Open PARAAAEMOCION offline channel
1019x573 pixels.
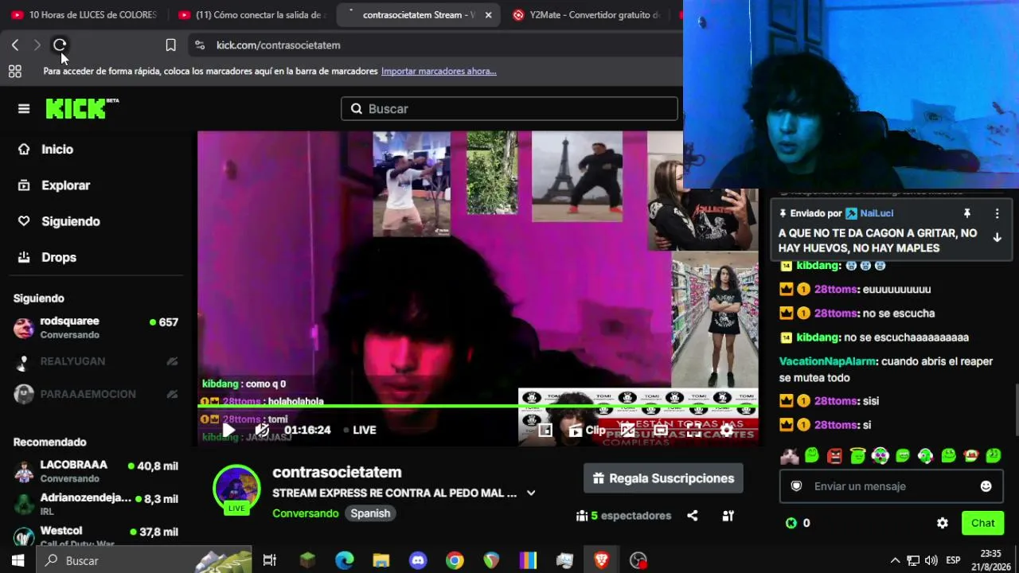click(96, 394)
